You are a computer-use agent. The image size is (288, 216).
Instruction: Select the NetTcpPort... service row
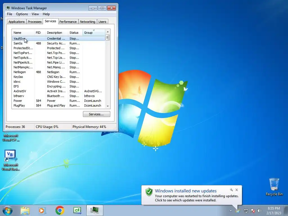point(58,53)
